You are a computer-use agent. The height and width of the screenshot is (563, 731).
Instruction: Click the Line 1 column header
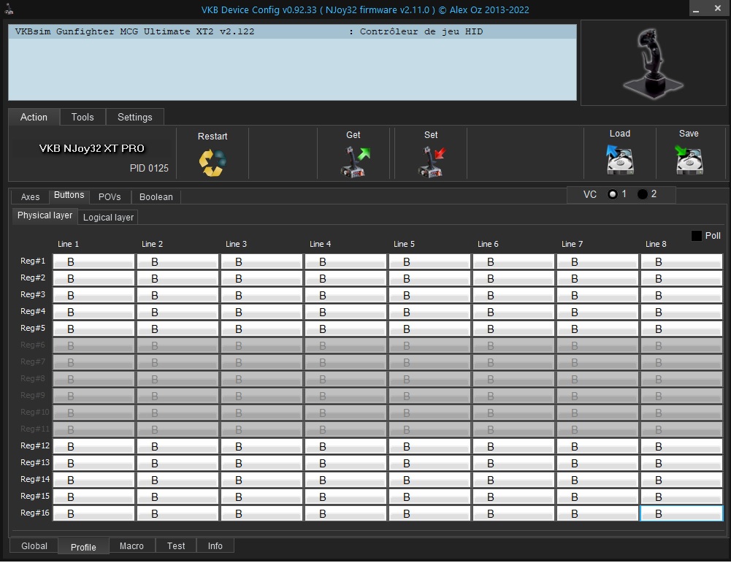68,244
